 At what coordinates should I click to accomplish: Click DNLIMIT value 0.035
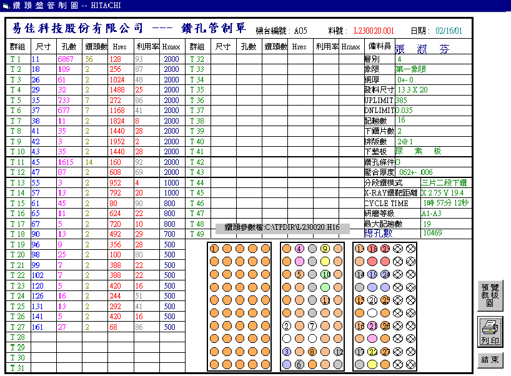pyautogui.click(x=404, y=111)
